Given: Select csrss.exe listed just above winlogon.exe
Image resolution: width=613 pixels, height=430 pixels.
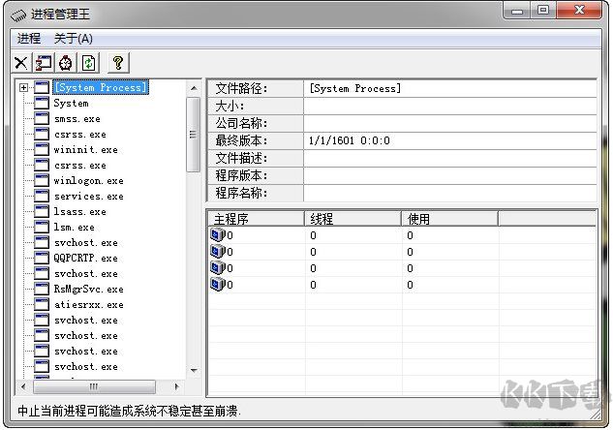Looking at the screenshot, I should click(80, 165).
